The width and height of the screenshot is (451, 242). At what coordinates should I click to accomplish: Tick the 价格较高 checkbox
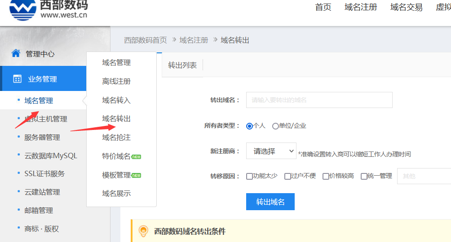[326, 176]
